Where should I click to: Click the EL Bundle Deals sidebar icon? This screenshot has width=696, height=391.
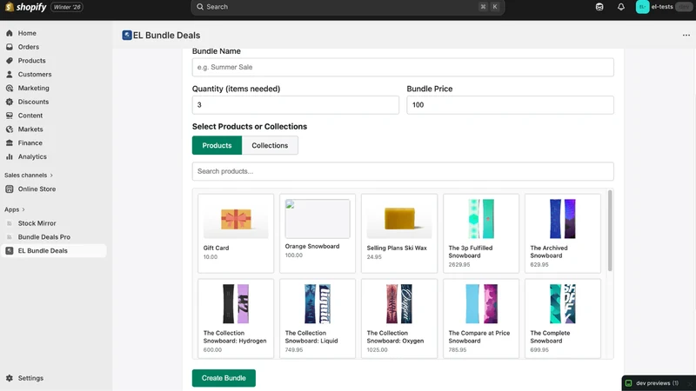[x=10, y=251]
